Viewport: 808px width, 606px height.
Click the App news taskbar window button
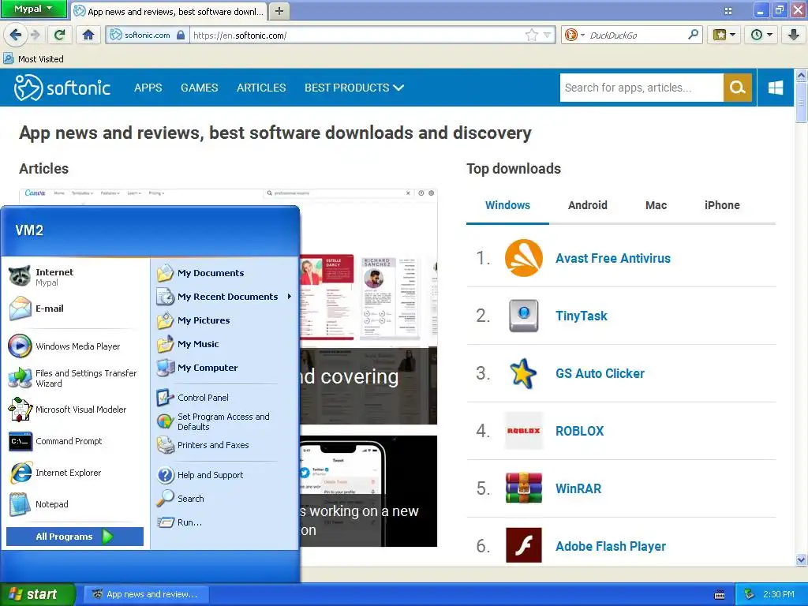pos(146,594)
